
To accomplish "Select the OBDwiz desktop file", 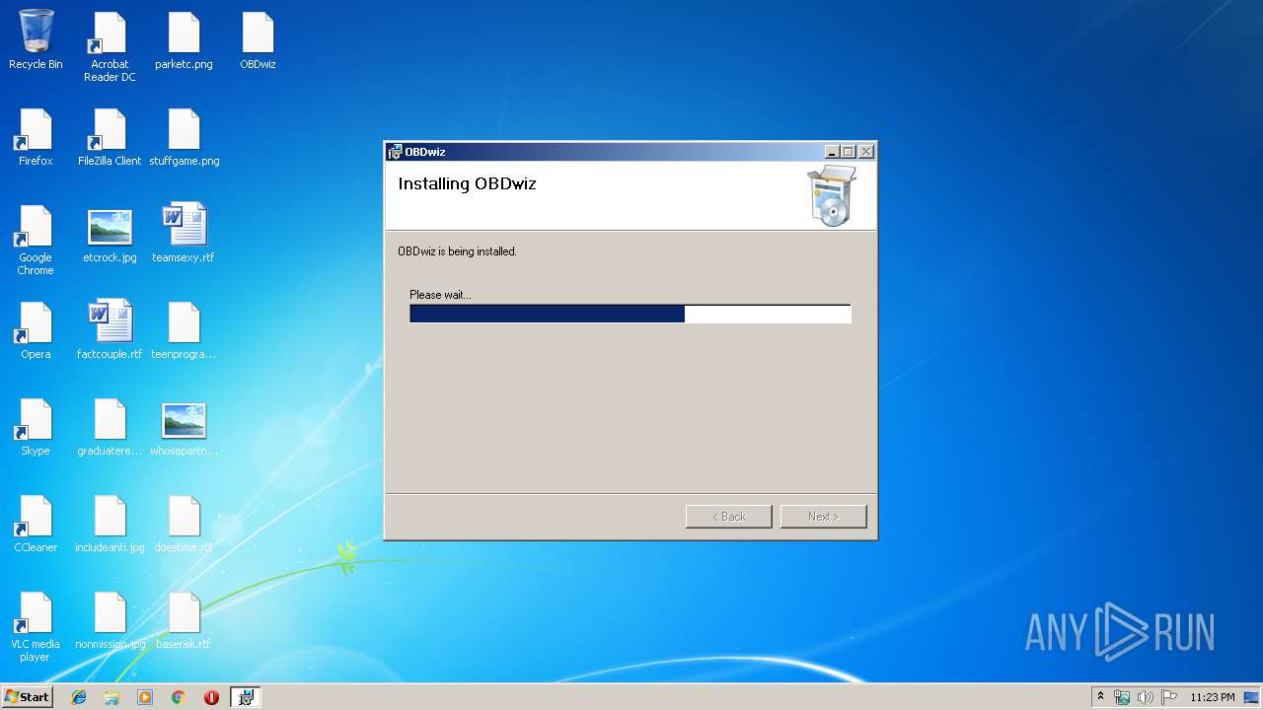I will pos(258,40).
